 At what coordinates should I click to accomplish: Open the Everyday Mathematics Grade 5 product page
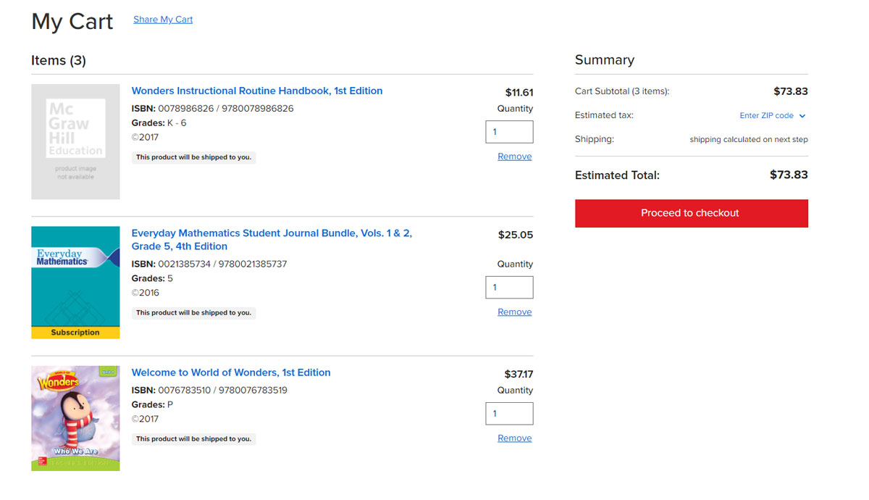[x=272, y=239]
